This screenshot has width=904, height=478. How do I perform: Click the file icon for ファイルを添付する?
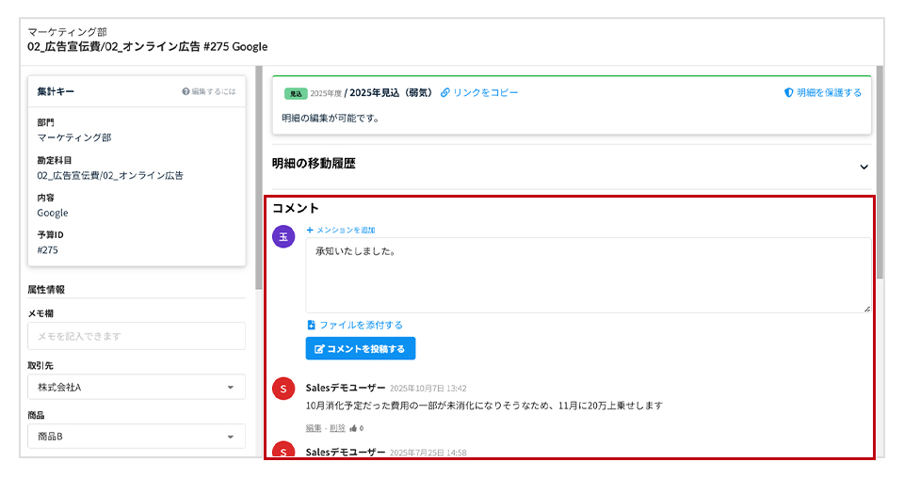tap(312, 326)
